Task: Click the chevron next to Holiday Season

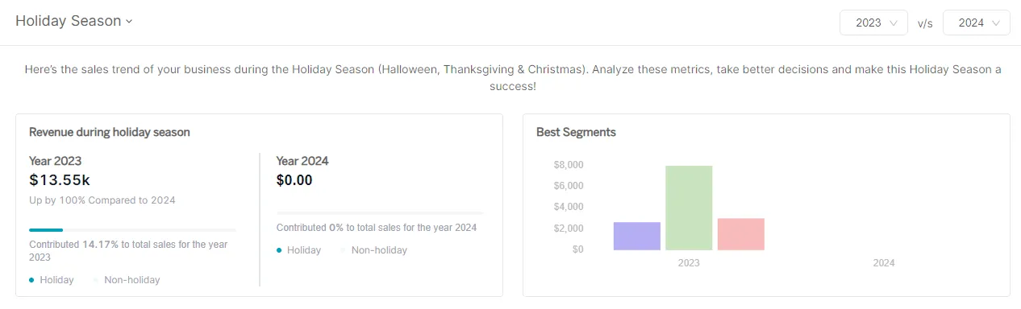Action: (x=128, y=23)
